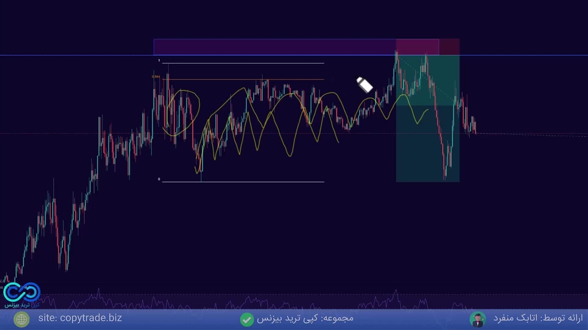
Task: Click the presenter avatar icon
Action: pyautogui.click(x=478, y=319)
